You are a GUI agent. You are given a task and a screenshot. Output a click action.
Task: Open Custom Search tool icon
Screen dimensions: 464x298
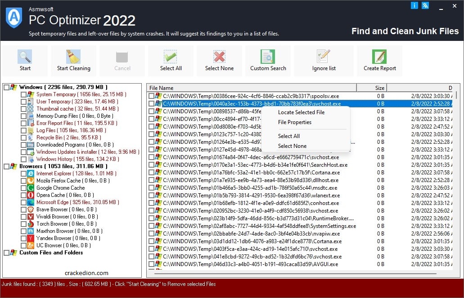tap(268, 57)
